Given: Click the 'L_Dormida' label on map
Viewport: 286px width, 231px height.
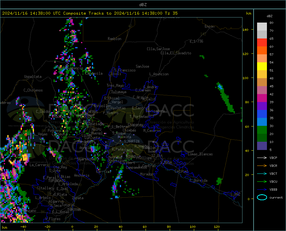Looking at the screenshot, I should pyautogui.click(x=199, y=180).
